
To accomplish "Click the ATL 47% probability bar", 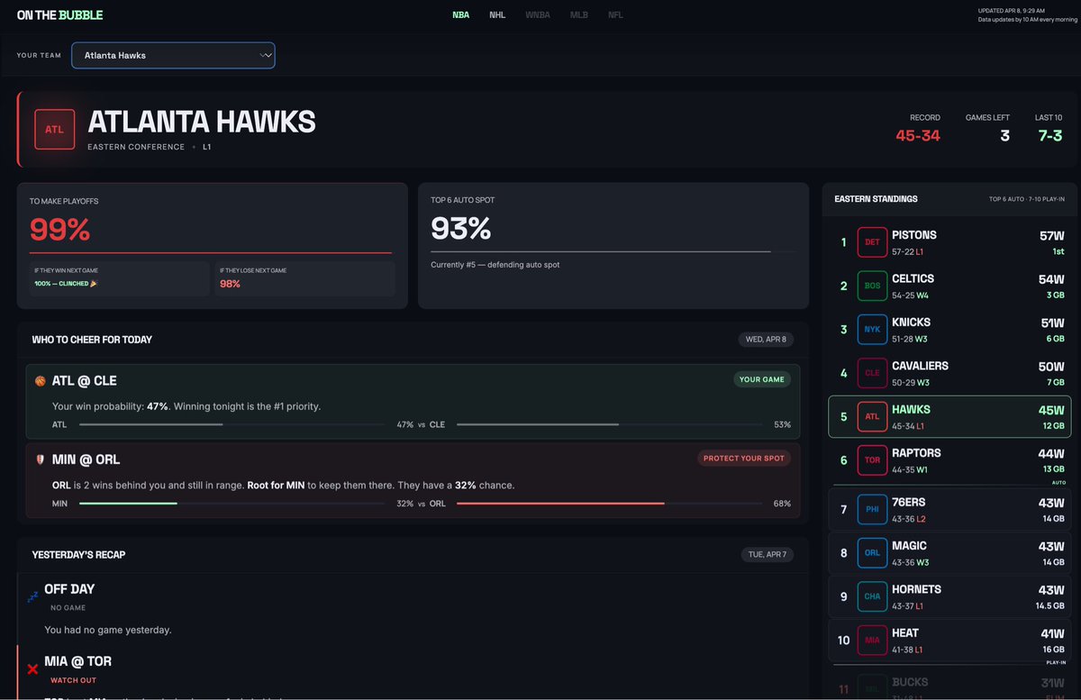I will click(x=233, y=424).
